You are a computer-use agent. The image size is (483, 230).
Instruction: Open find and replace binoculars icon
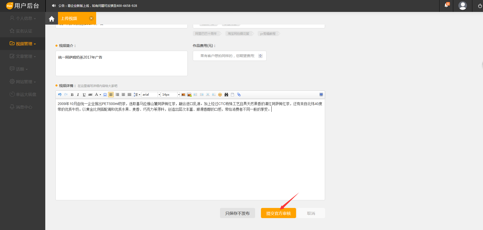pyautogui.click(x=226, y=95)
